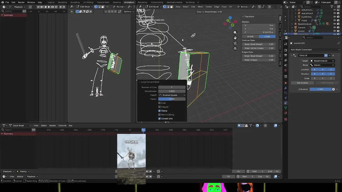Toggle Location X in the Child Of constraint
Screen dimensions: 342x192
314,70
